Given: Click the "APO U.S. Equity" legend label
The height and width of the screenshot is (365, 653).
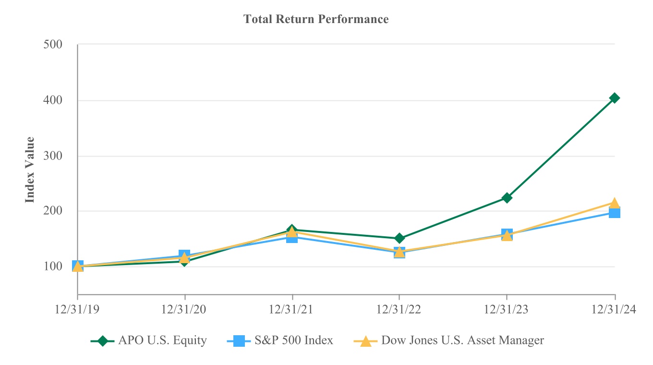Looking at the screenshot, I should 162,341.
